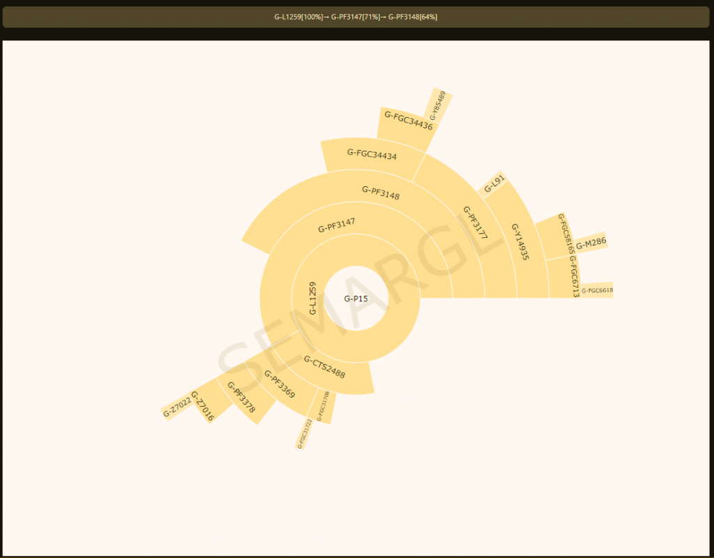Click the G-PF3177 arc segment
714x558 pixels.
click(x=474, y=223)
